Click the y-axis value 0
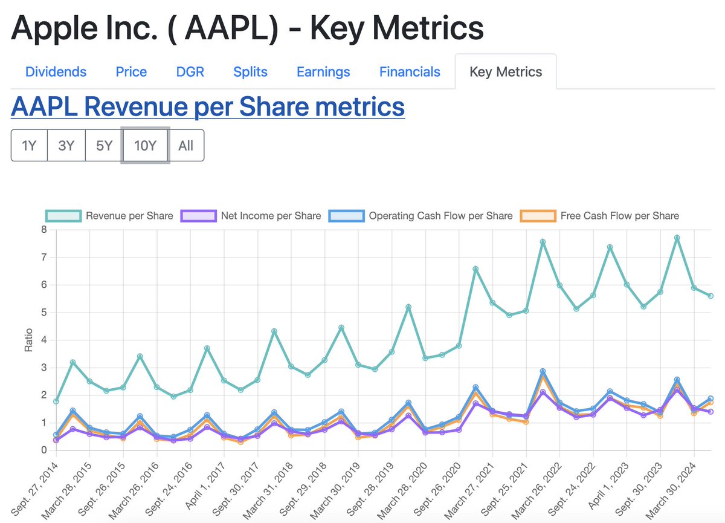The image size is (725, 523). point(43,450)
